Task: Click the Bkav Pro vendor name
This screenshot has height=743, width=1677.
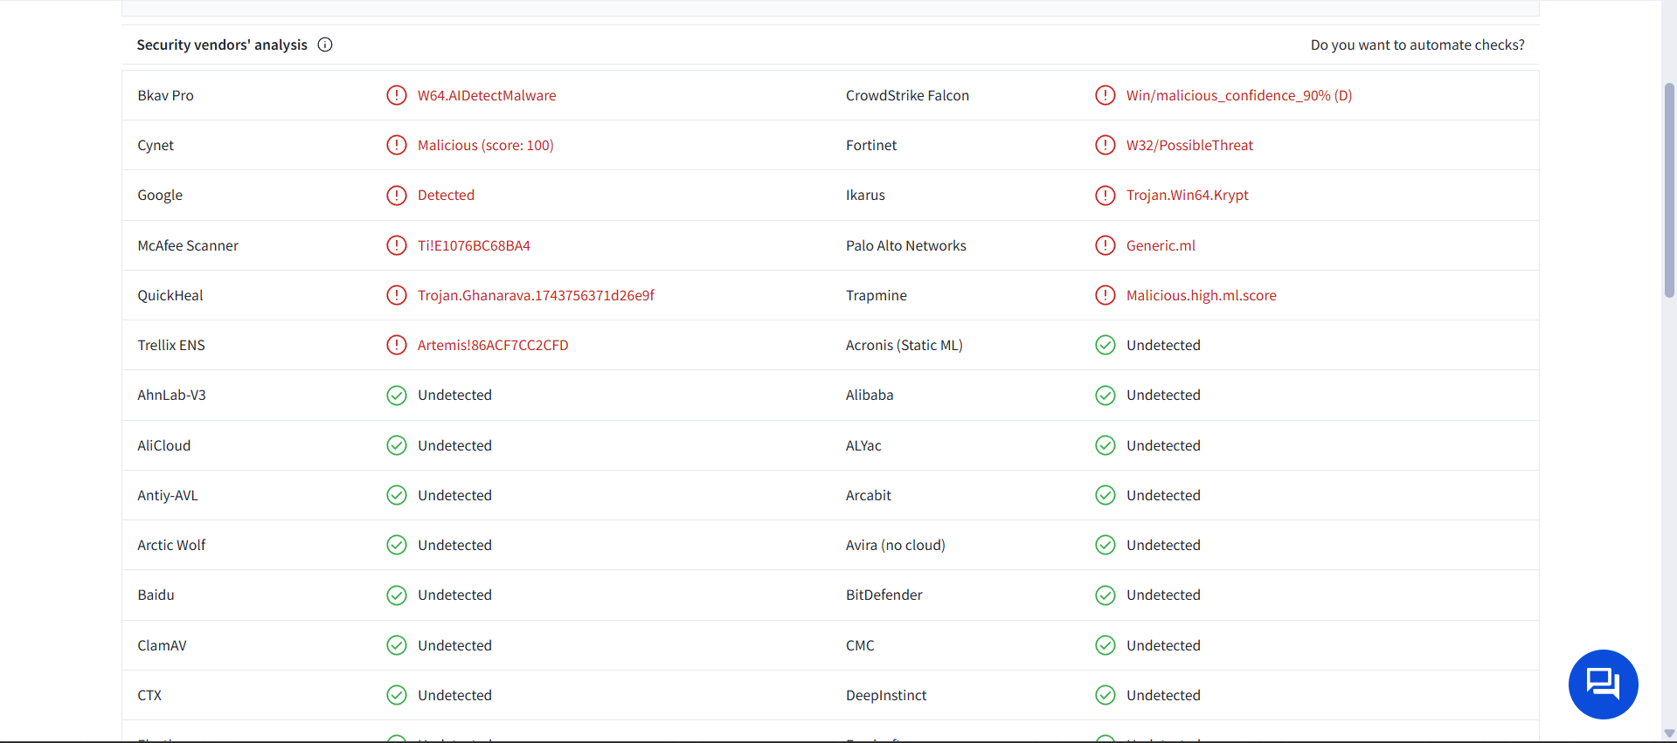Action: click(165, 95)
